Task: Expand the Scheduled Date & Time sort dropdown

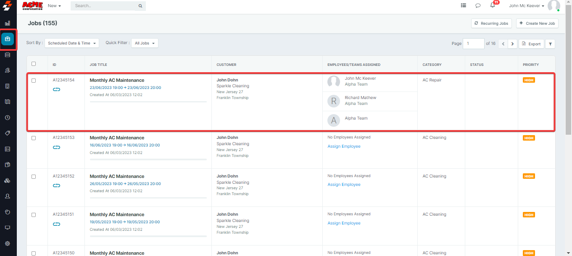Action: pyautogui.click(x=72, y=43)
